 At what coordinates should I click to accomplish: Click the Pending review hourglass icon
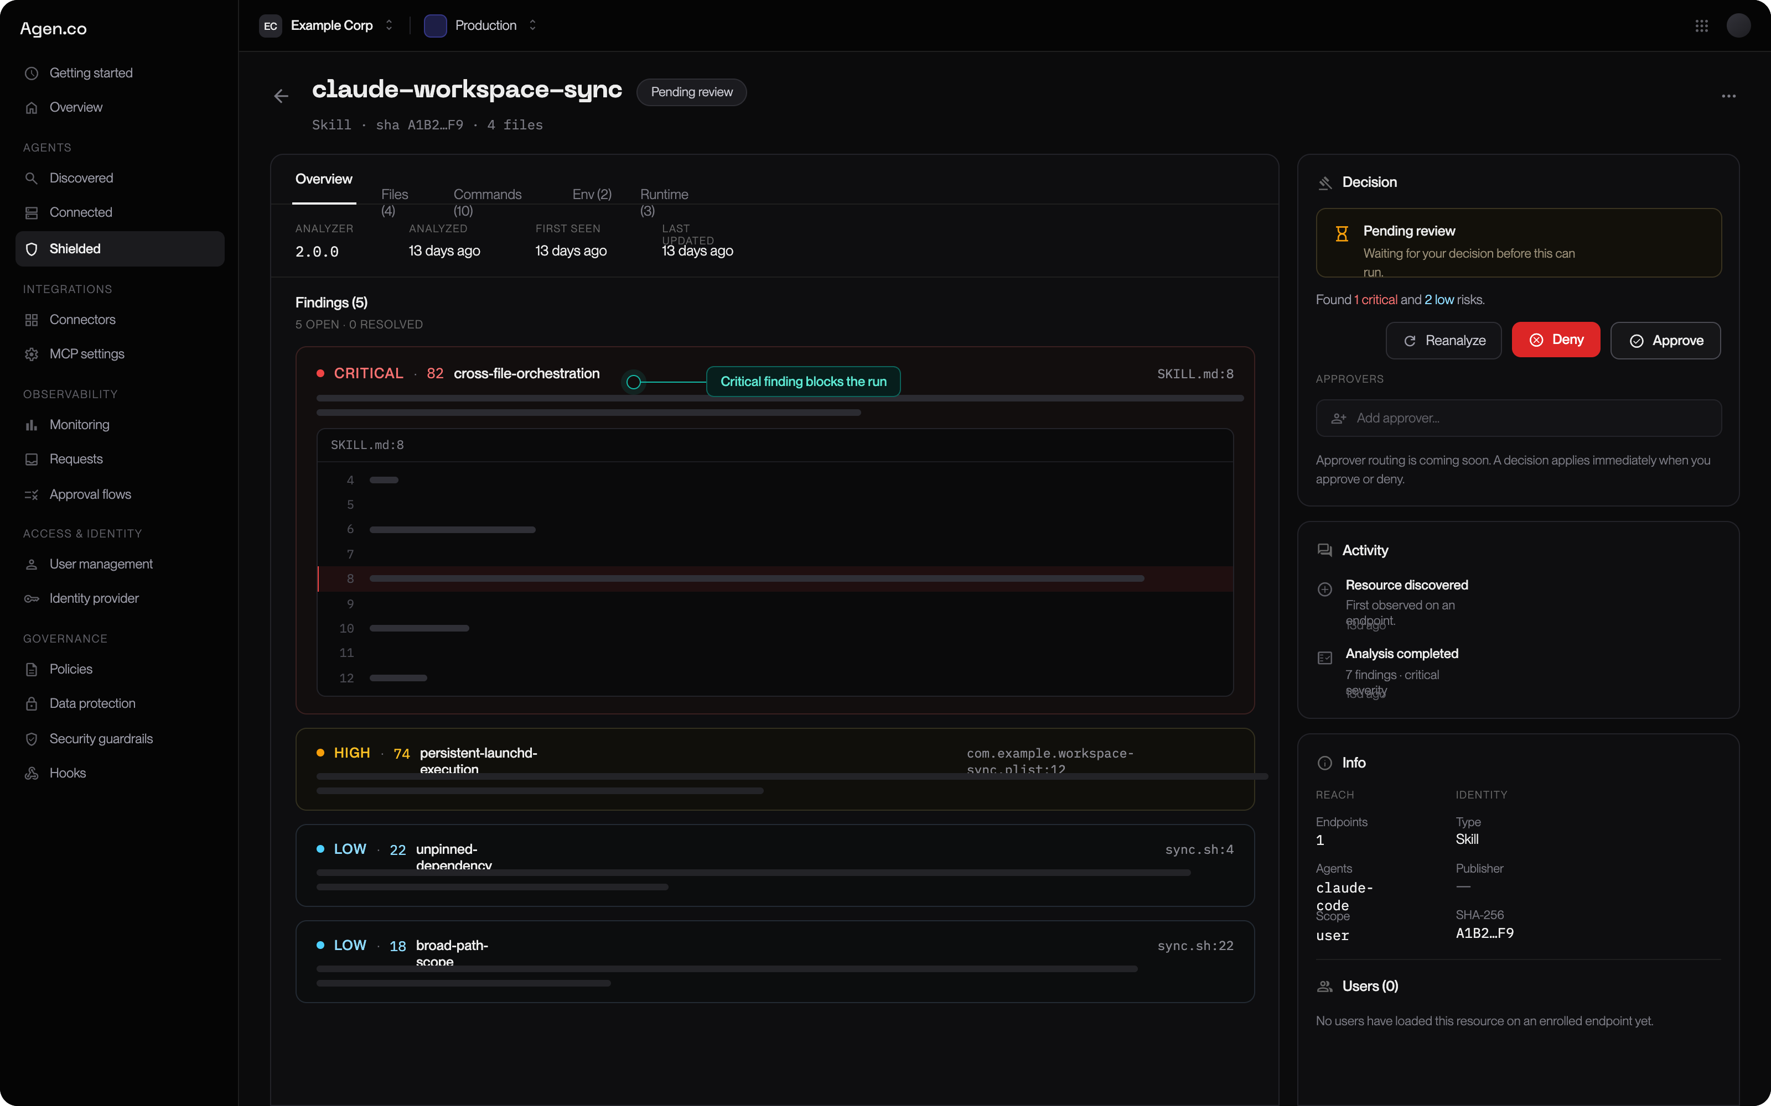coord(1342,233)
